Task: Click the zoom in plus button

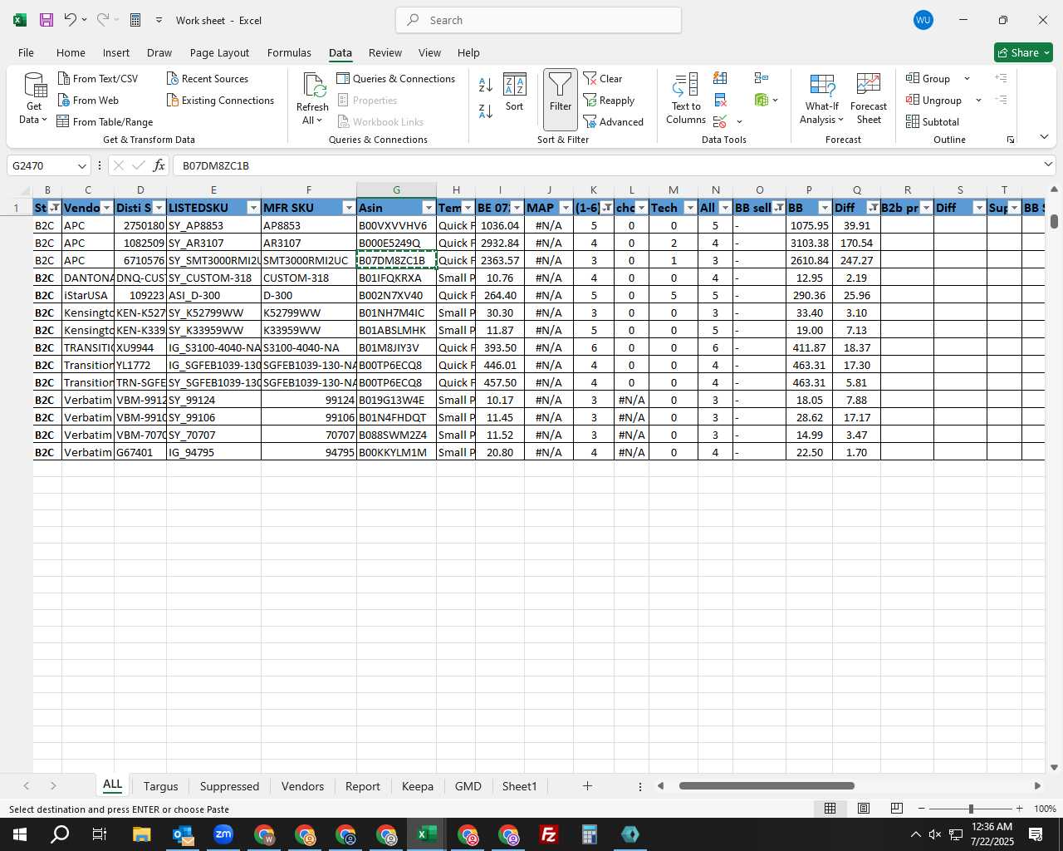Action: 1019,809
